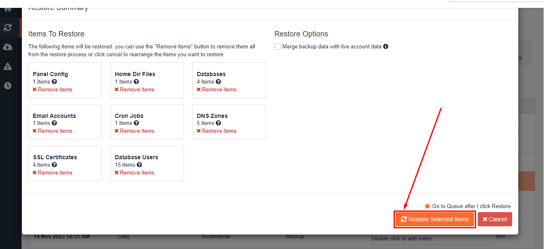Click the 'Daily' cell in background table

(x=123, y=237)
